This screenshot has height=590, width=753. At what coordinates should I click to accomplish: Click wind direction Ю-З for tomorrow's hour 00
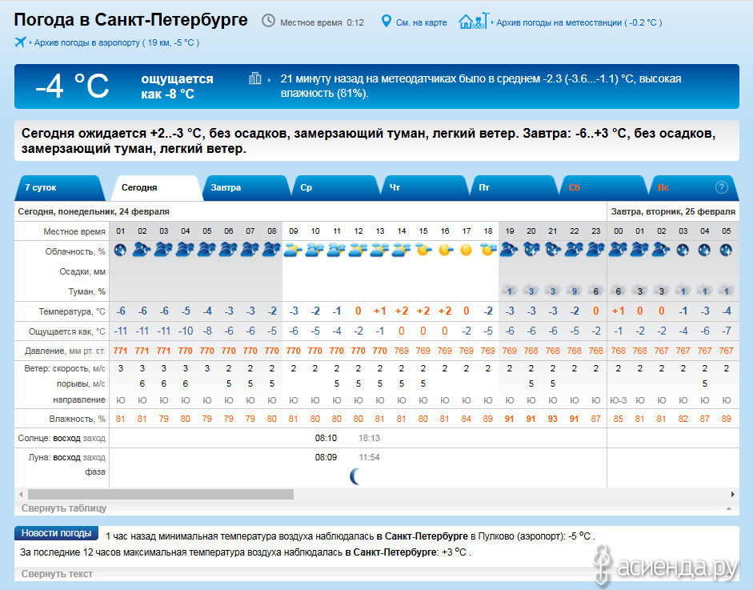tap(618, 400)
